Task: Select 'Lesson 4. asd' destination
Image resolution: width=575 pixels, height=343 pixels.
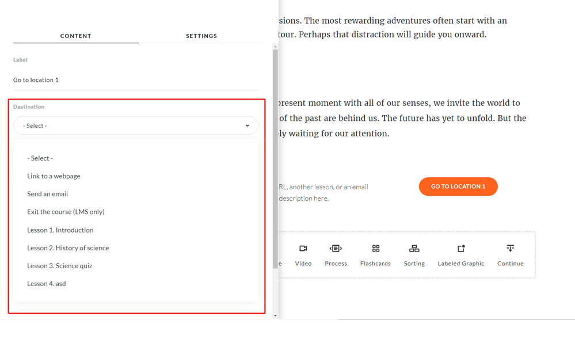Action: coord(46,284)
